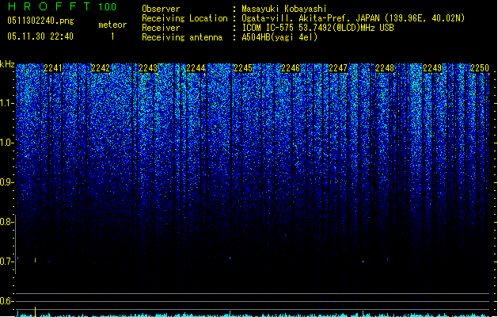Click the HROFFT 1.0.0 title text
This screenshot has height=317, width=498.
point(62,6)
